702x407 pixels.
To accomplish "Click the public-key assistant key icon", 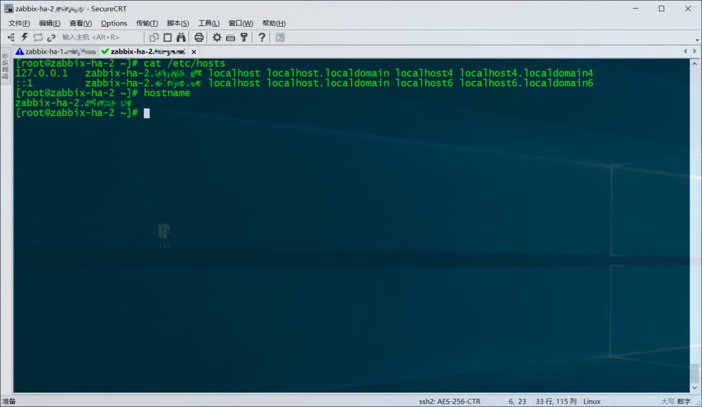I will (244, 37).
